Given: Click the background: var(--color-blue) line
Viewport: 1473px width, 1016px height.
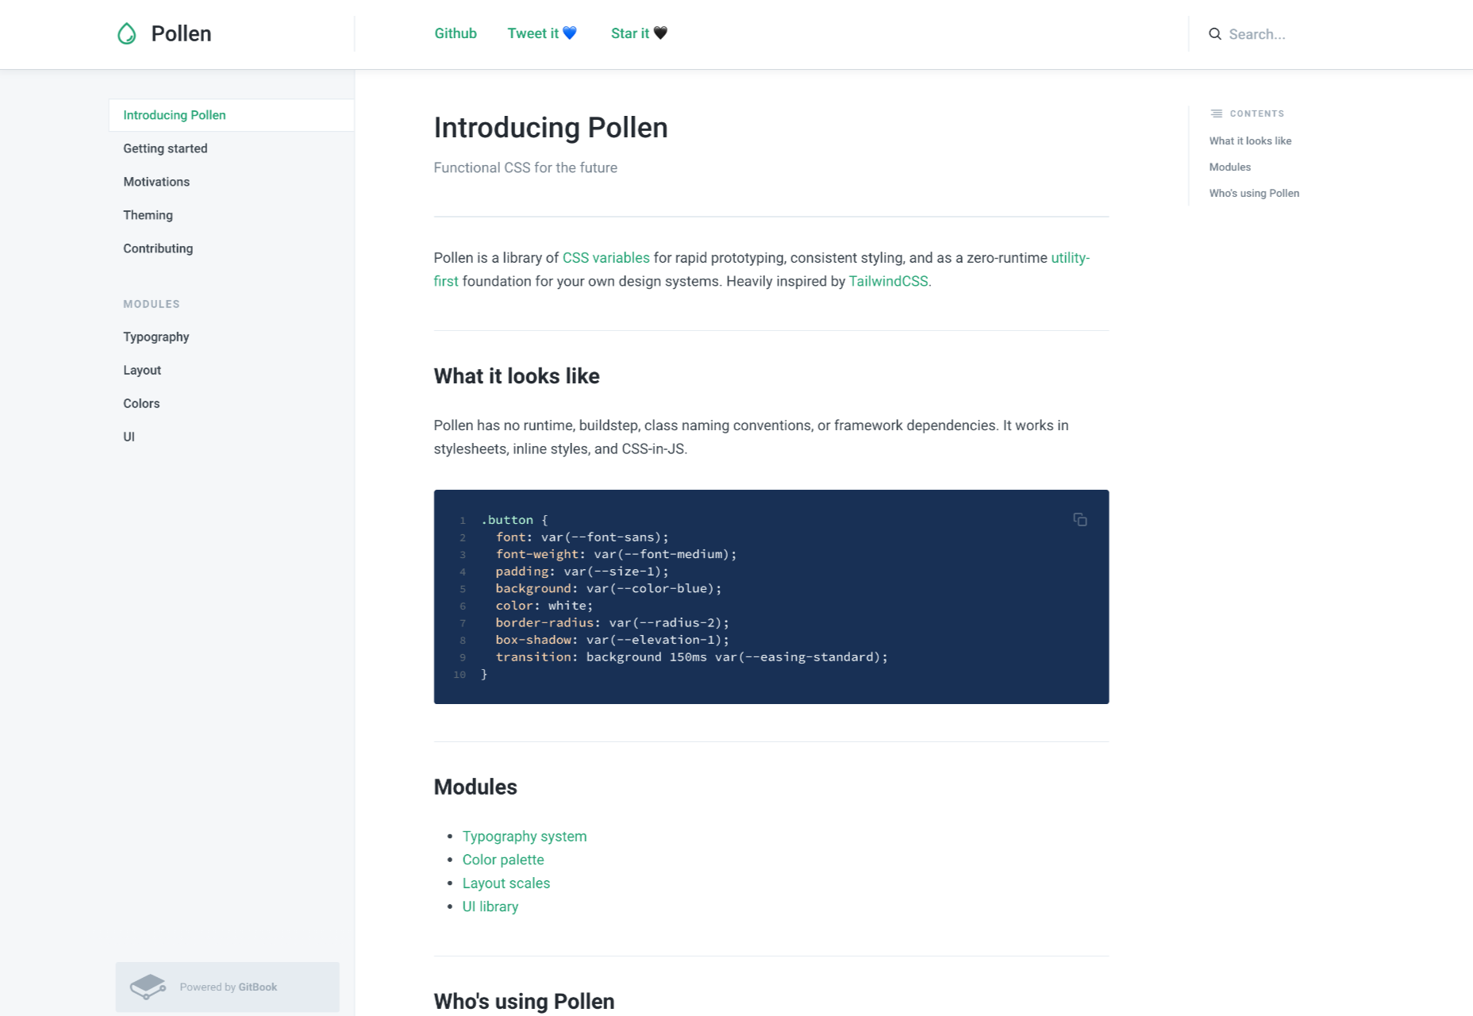Looking at the screenshot, I should (609, 588).
